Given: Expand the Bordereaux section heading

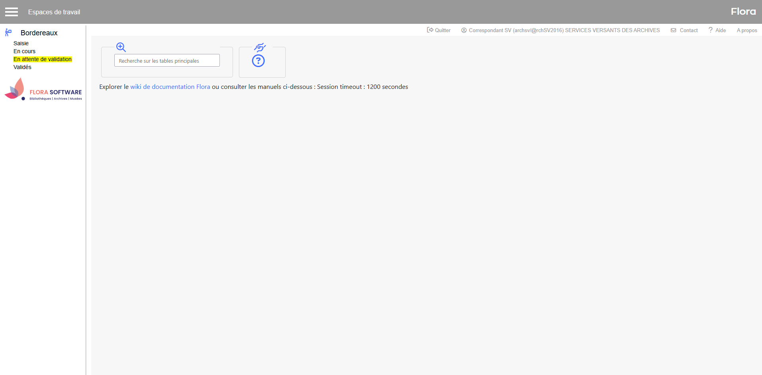Looking at the screenshot, I should [x=39, y=33].
